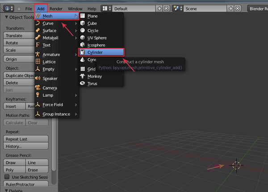
Task: Click the Ruler/Protractor button
Action: tap(26, 184)
